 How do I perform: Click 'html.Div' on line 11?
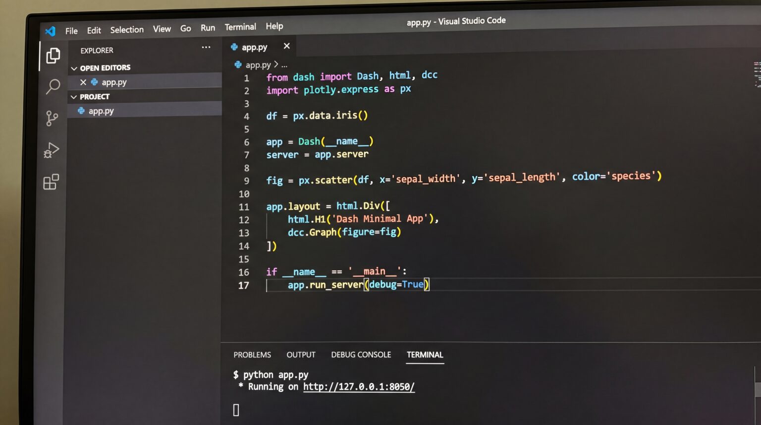coord(358,206)
